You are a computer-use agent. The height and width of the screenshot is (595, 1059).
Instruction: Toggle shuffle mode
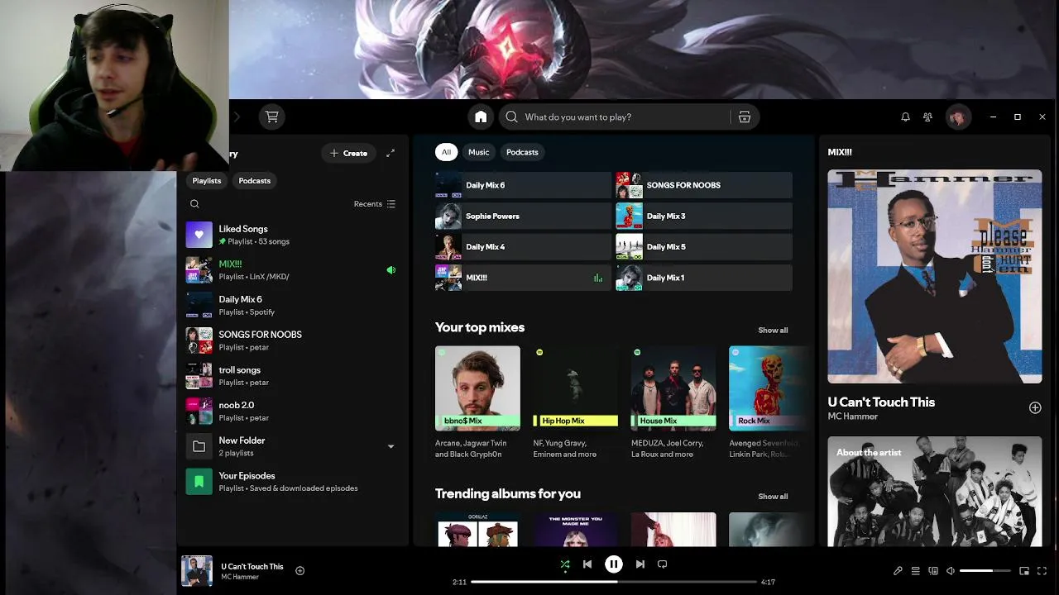point(565,564)
